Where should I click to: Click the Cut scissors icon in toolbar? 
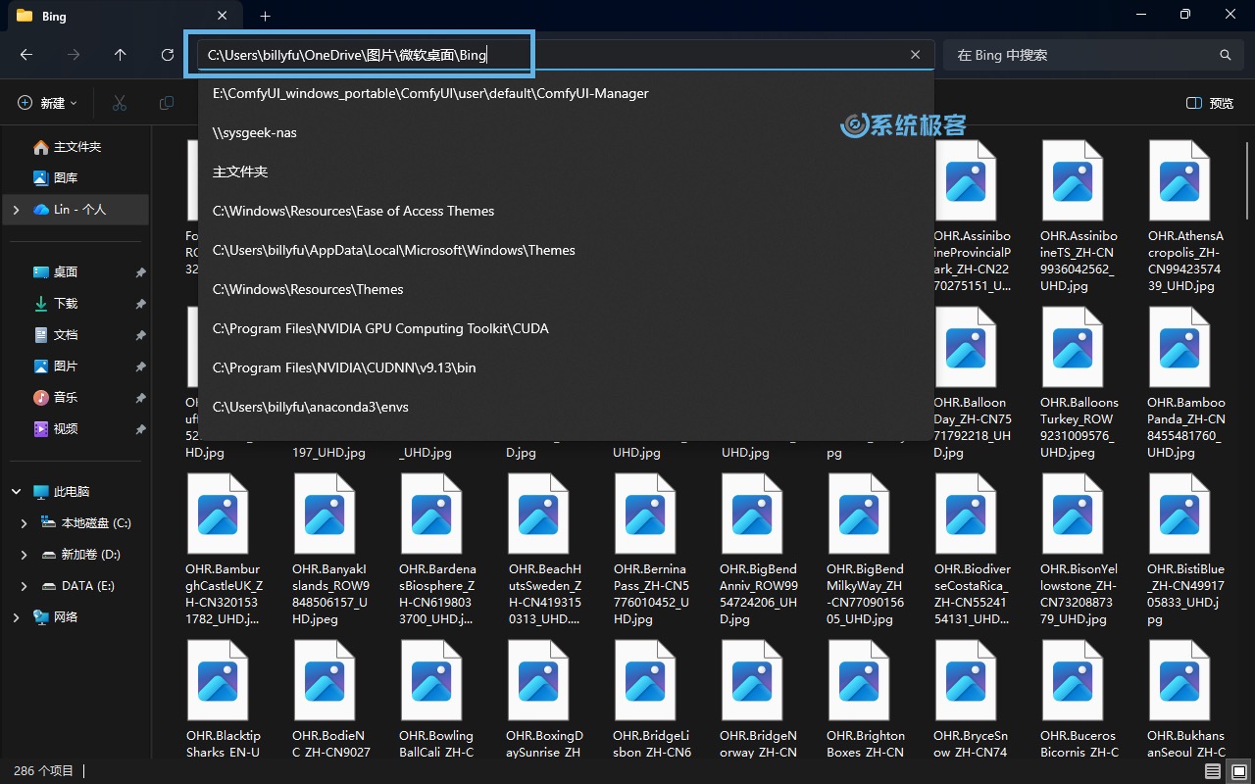coord(120,103)
